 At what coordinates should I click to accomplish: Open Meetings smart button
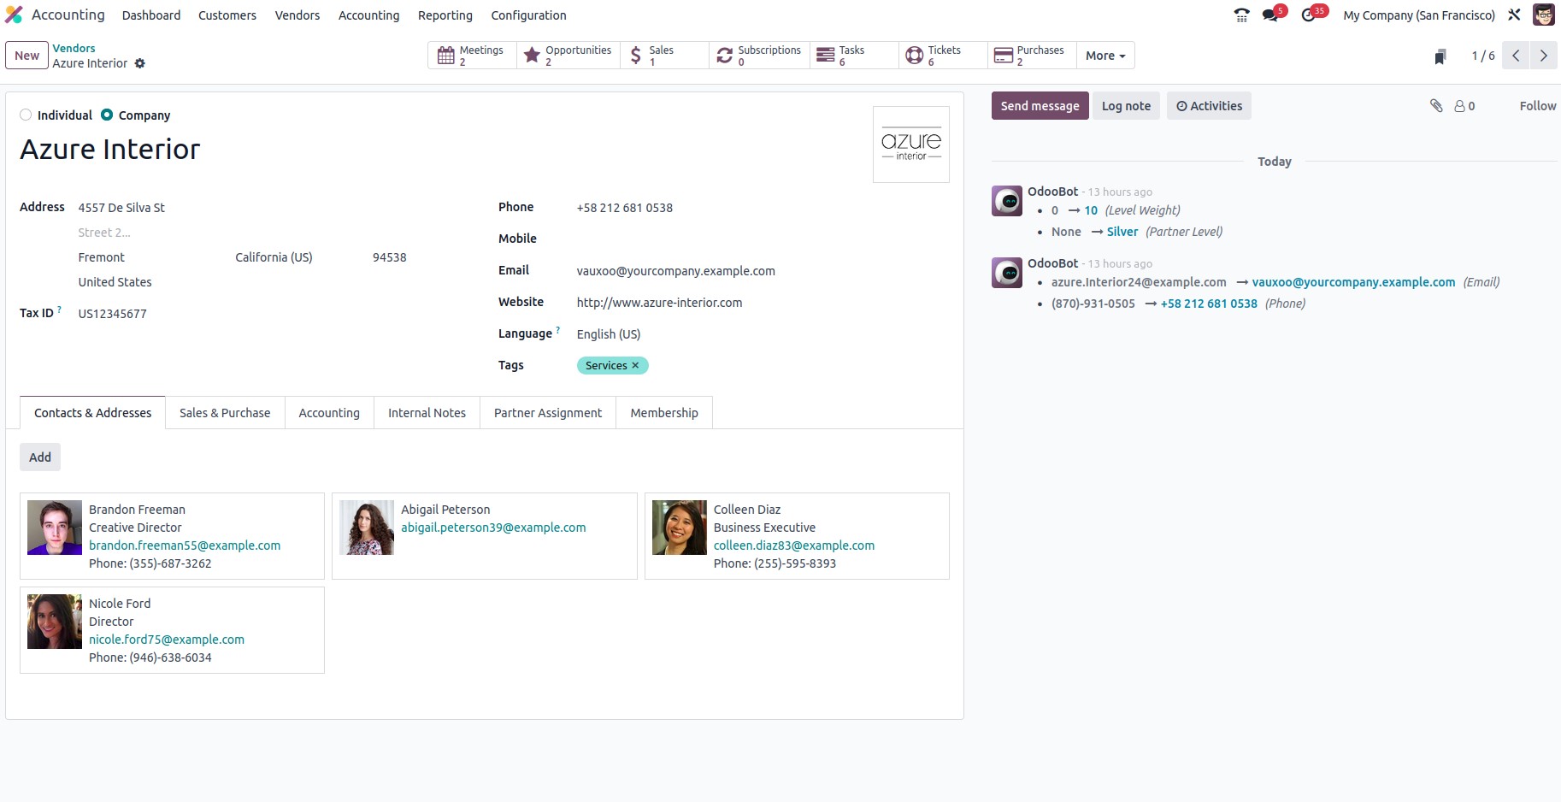[472, 56]
